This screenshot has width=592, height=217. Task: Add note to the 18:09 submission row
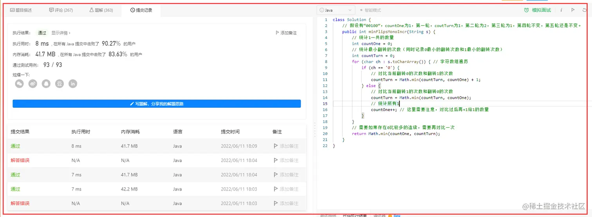point(286,146)
